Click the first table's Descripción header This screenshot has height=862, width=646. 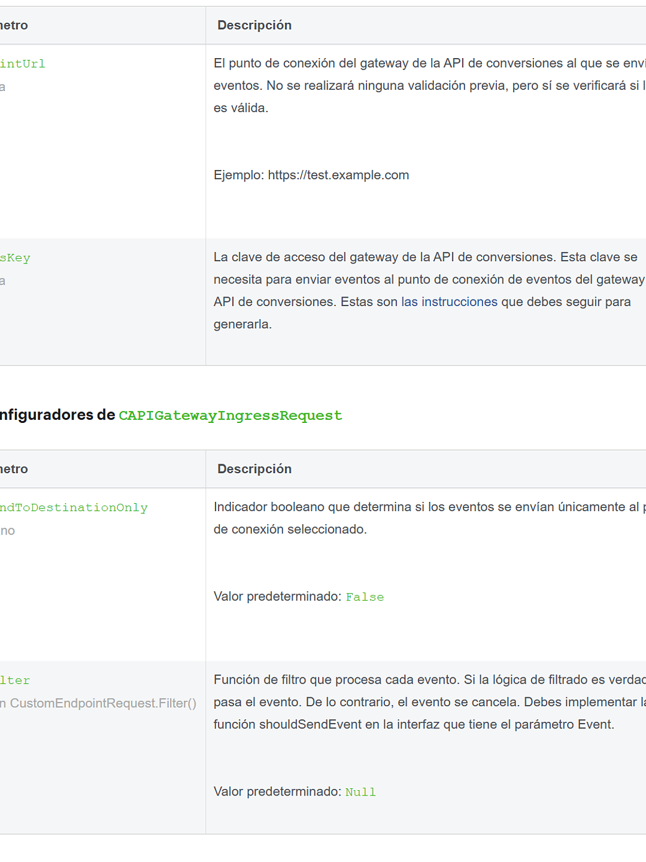pyautogui.click(x=254, y=25)
